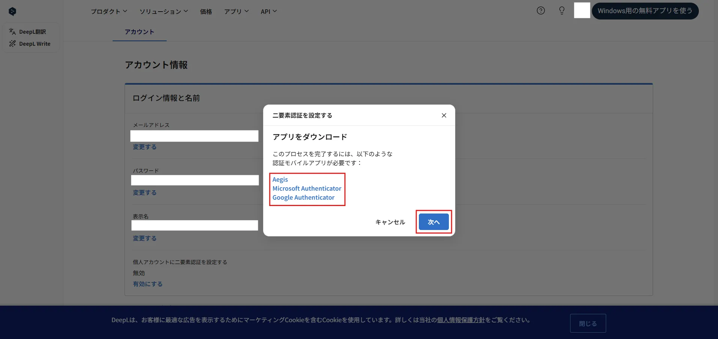718x339 pixels.
Task: Click the ログイン情報と名前 section title
Action: (166, 98)
